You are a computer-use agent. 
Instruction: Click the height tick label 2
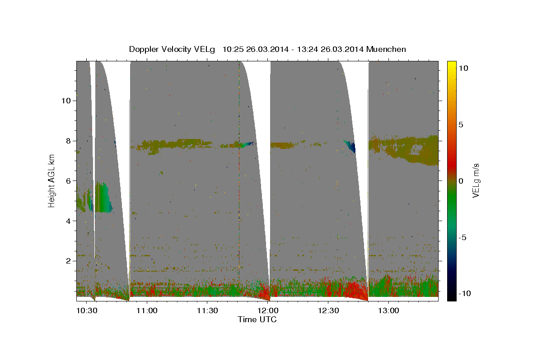(68, 261)
